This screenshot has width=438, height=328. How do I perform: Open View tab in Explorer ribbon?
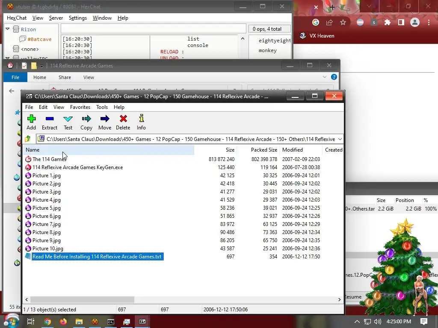pyautogui.click(x=89, y=77)
